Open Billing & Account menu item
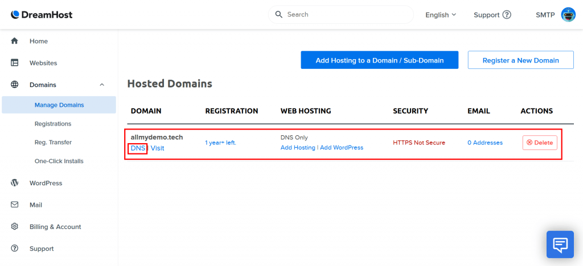The image size is (583, 266). 55,227
